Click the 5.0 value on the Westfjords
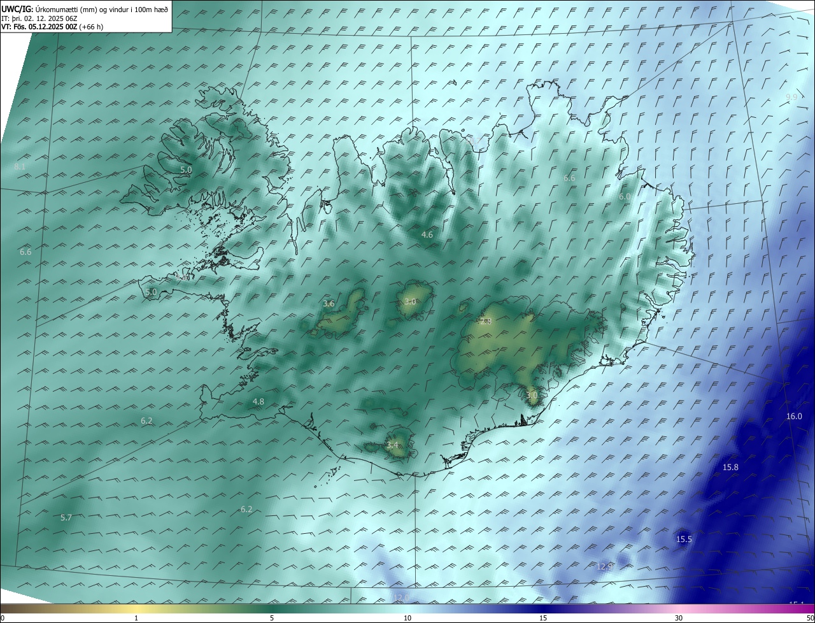 (x=186, y=170)
